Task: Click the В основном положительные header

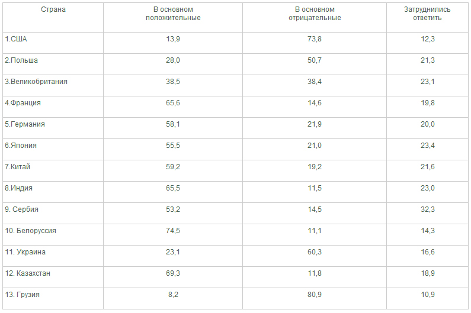Action: pyautogui.click(x=173, y=14)
